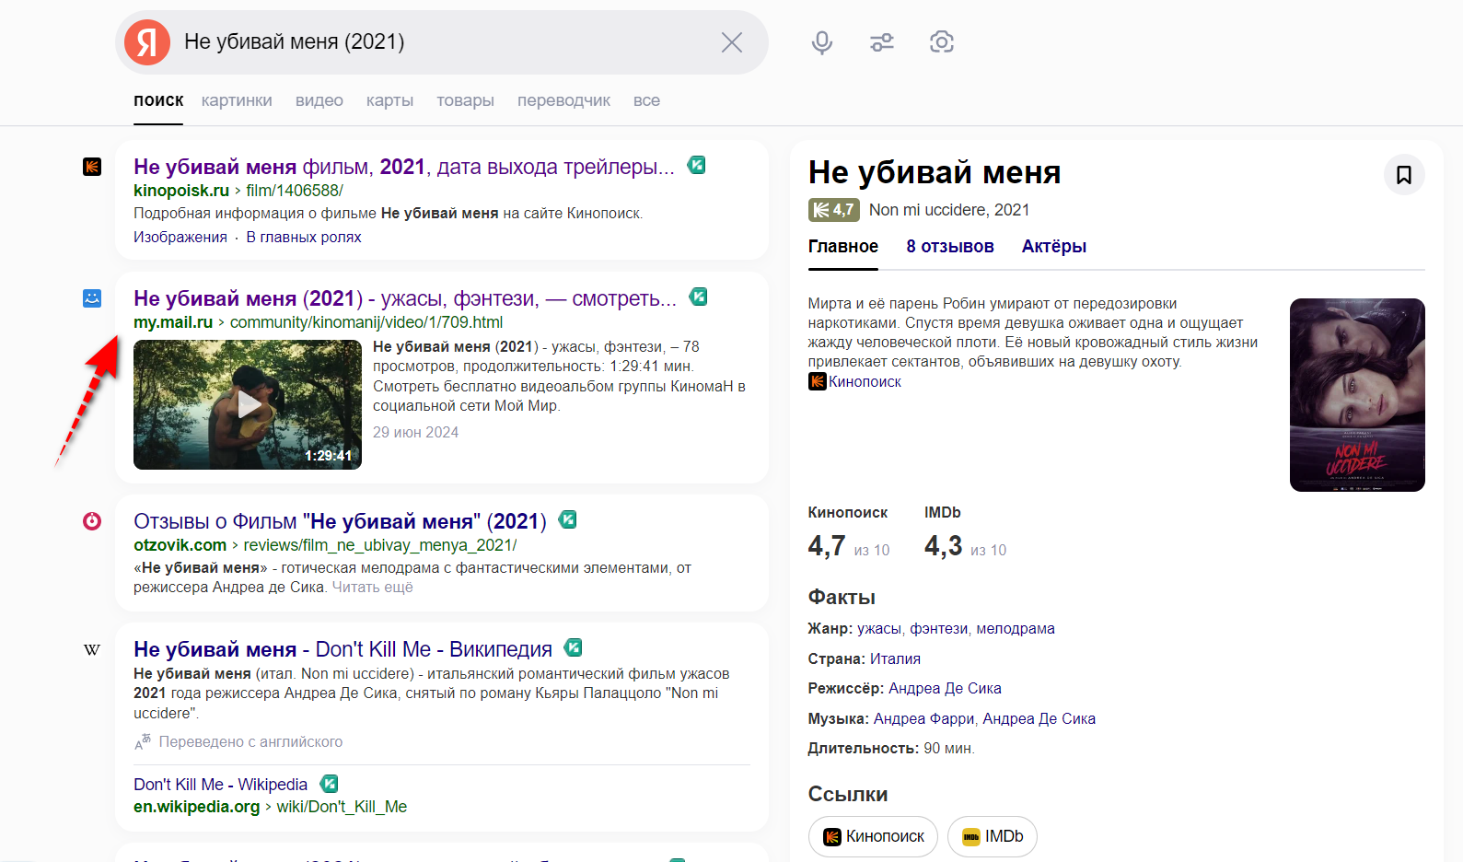Expand snippet with Читать ещё link
The height and width of the screenshot is (862, 1463).
(x=372, y=588)
